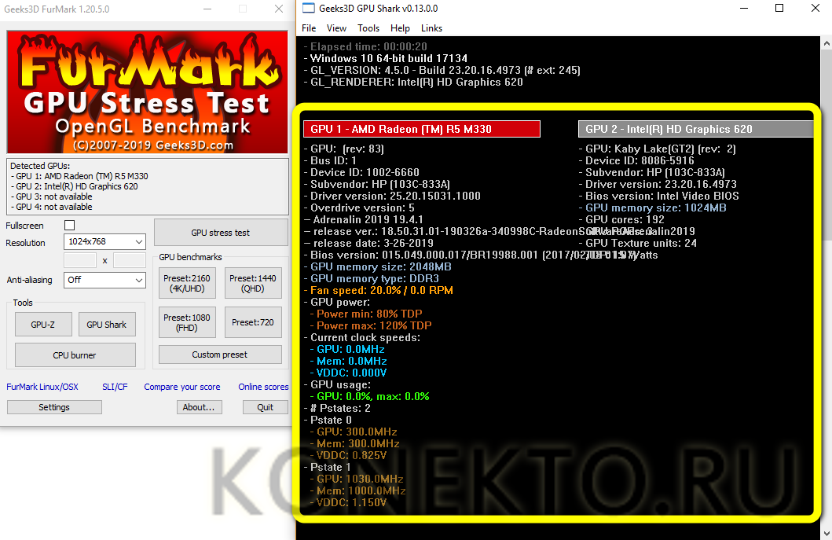The width and height of the screenshot is (832, 540).
Task: Open the Online scores link
Action: point(263,387)
